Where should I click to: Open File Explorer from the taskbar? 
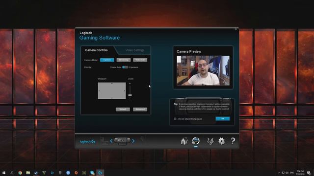click(x=28, y=173)
